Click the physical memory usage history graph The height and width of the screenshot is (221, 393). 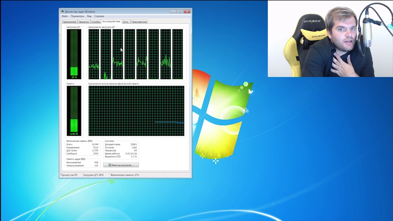tap(136, 111)
